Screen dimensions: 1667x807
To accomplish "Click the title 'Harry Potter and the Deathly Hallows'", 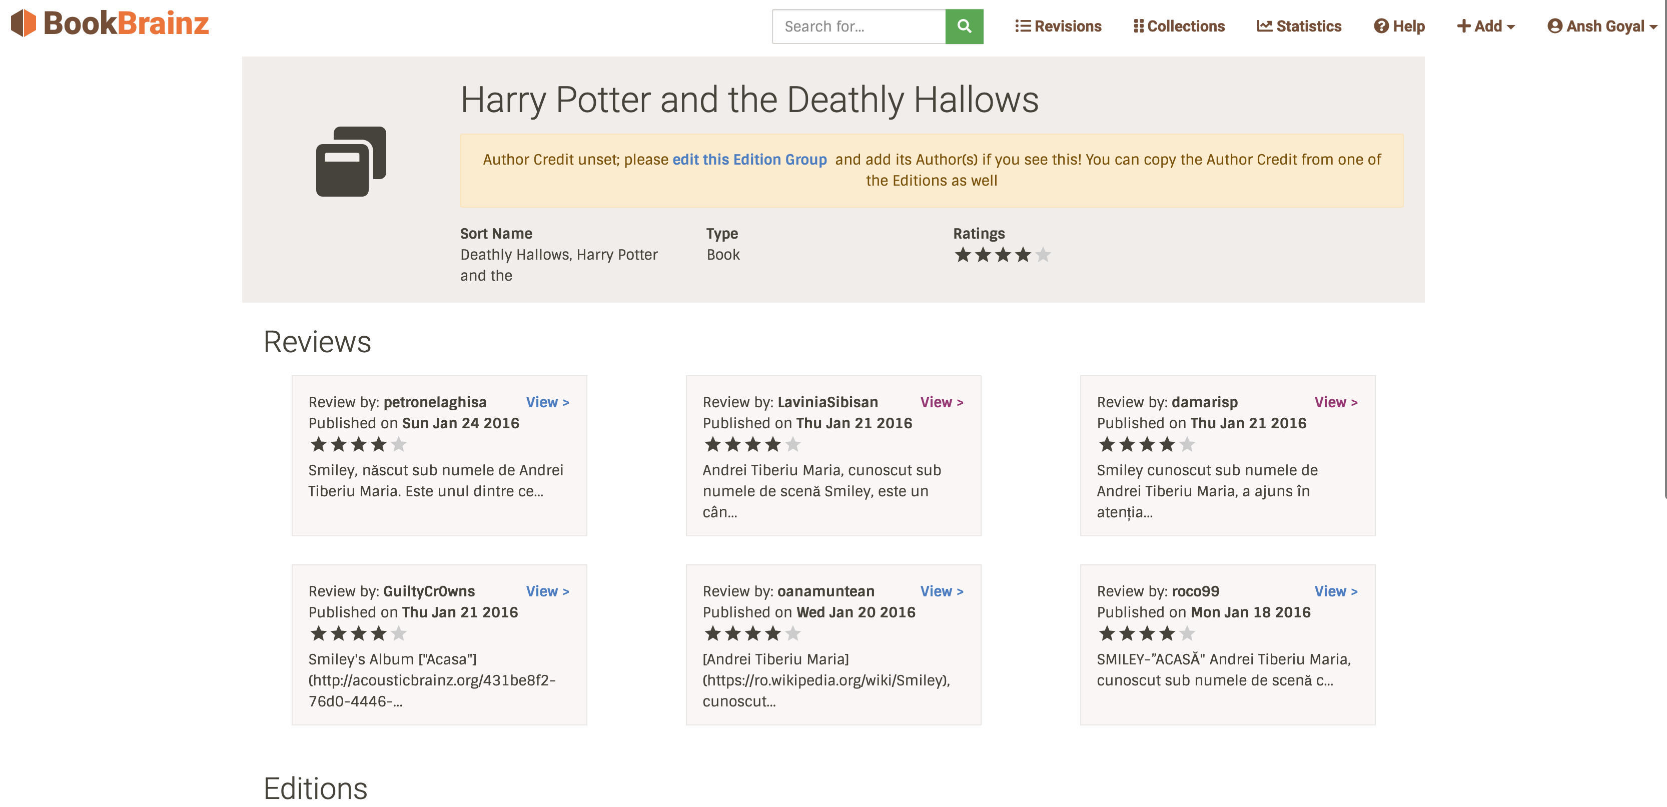I will (749, 100).
